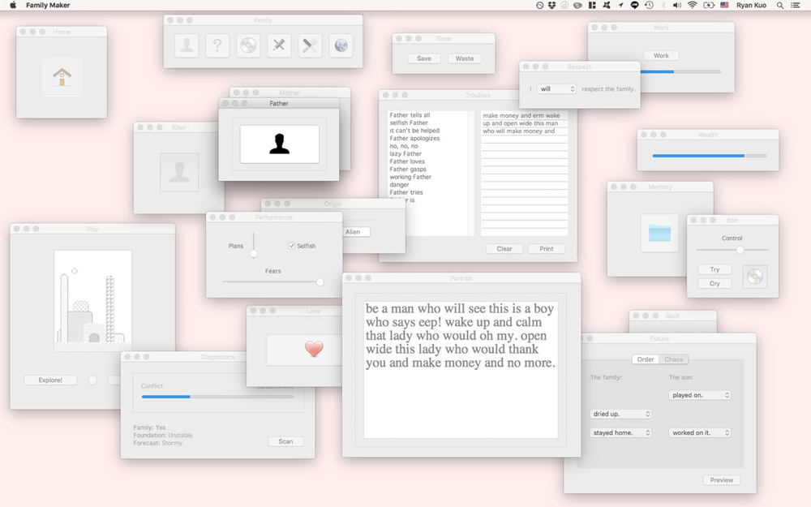
Task: Click the disc icon in Son window
Action: (x=754, y=277)
